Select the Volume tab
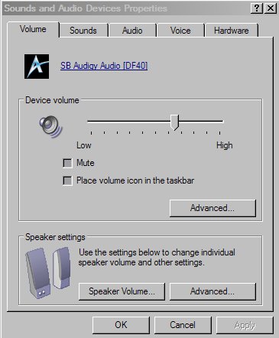The image size is (279, 338). [33, 29]
